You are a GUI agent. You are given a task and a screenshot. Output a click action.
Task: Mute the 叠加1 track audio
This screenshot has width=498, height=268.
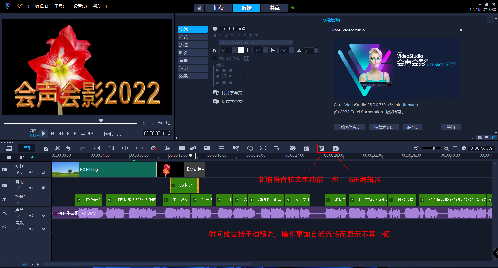[x=31, y=188]
